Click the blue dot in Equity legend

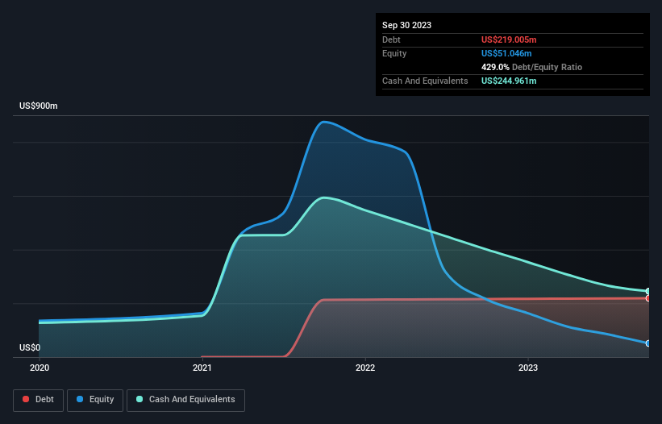click(x=80, y=399)
